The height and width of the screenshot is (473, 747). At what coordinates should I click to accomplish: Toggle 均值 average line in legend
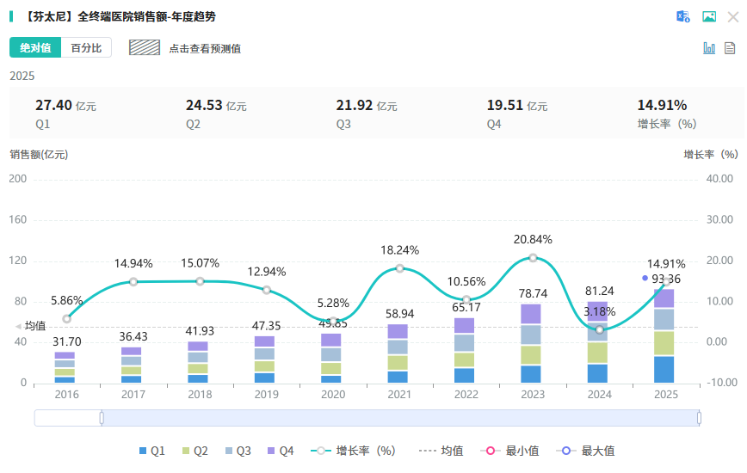click(441, 451)
